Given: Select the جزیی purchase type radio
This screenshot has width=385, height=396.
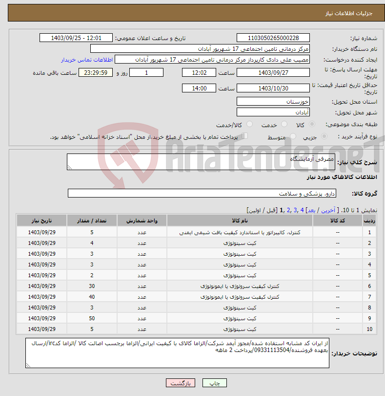Looking at the screenshot, I should click(x=324, y=136).
